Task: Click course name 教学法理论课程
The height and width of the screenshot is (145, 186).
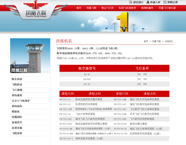Action: tap(138, 124)
